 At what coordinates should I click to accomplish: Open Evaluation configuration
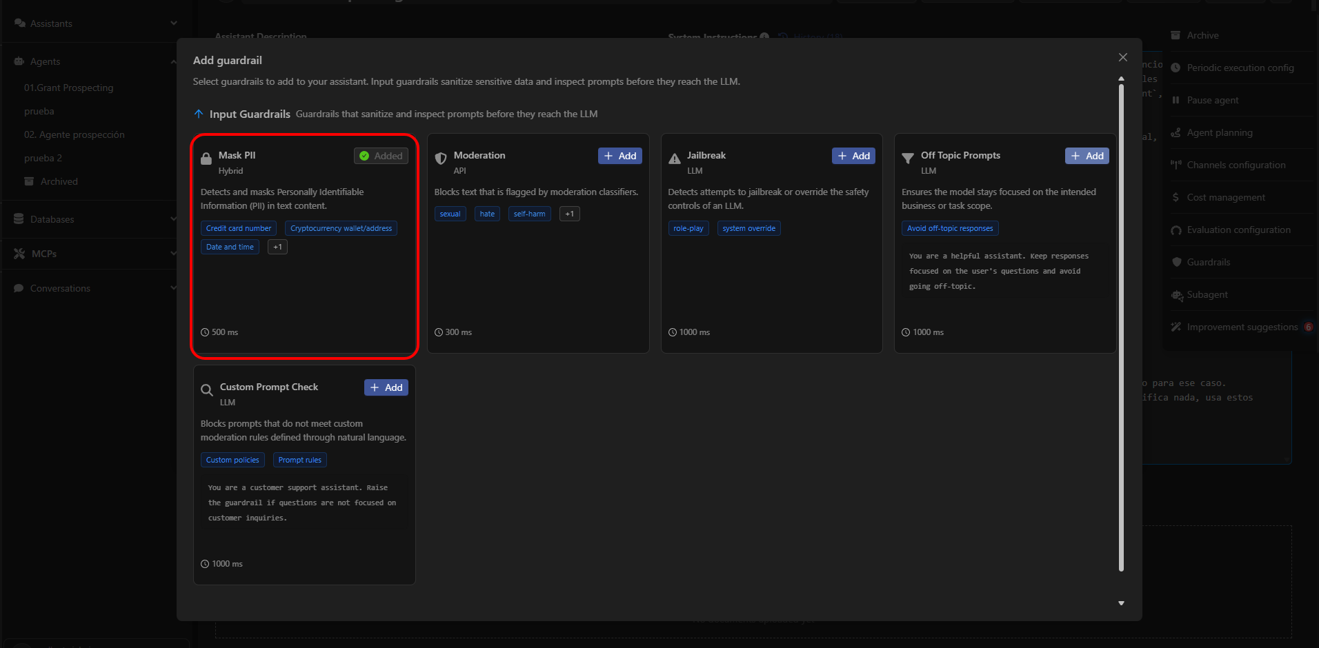[1238, 230]
